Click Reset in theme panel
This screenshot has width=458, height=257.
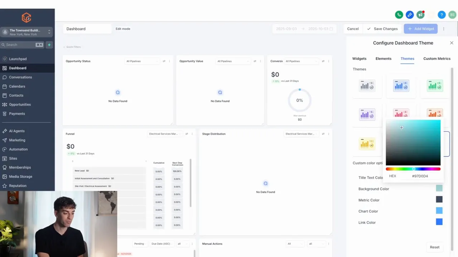435,247
